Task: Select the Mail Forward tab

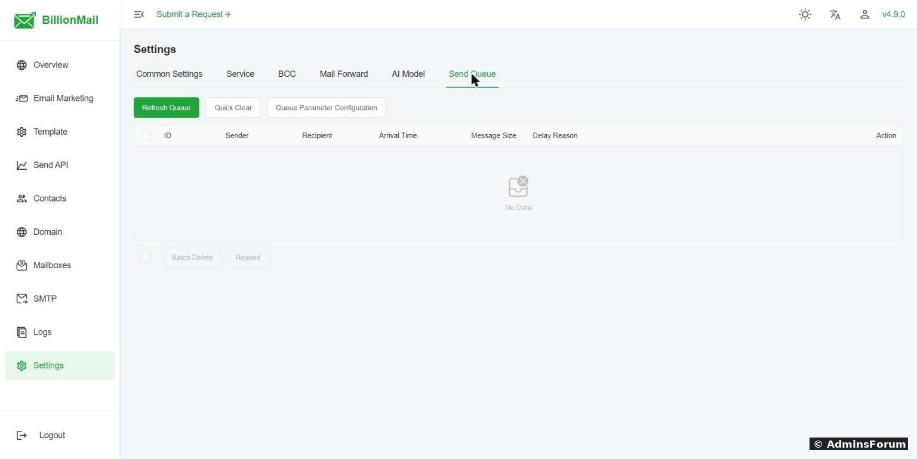Action: [344, 74]
